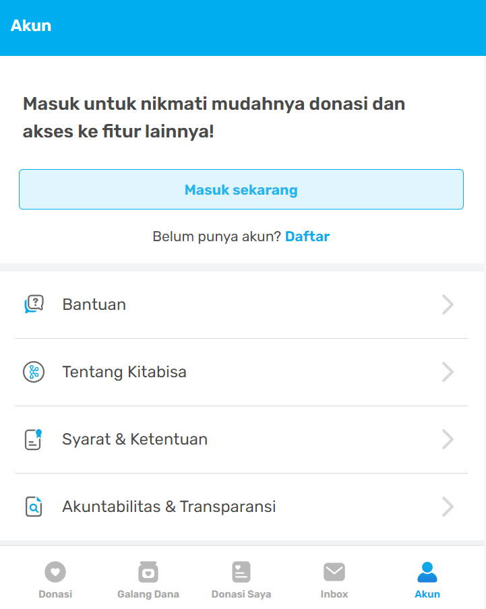
Task: Click the Akuntabilitas & Transparansi search-document icon
Action: pyautogui.click(x=34, y=507)
